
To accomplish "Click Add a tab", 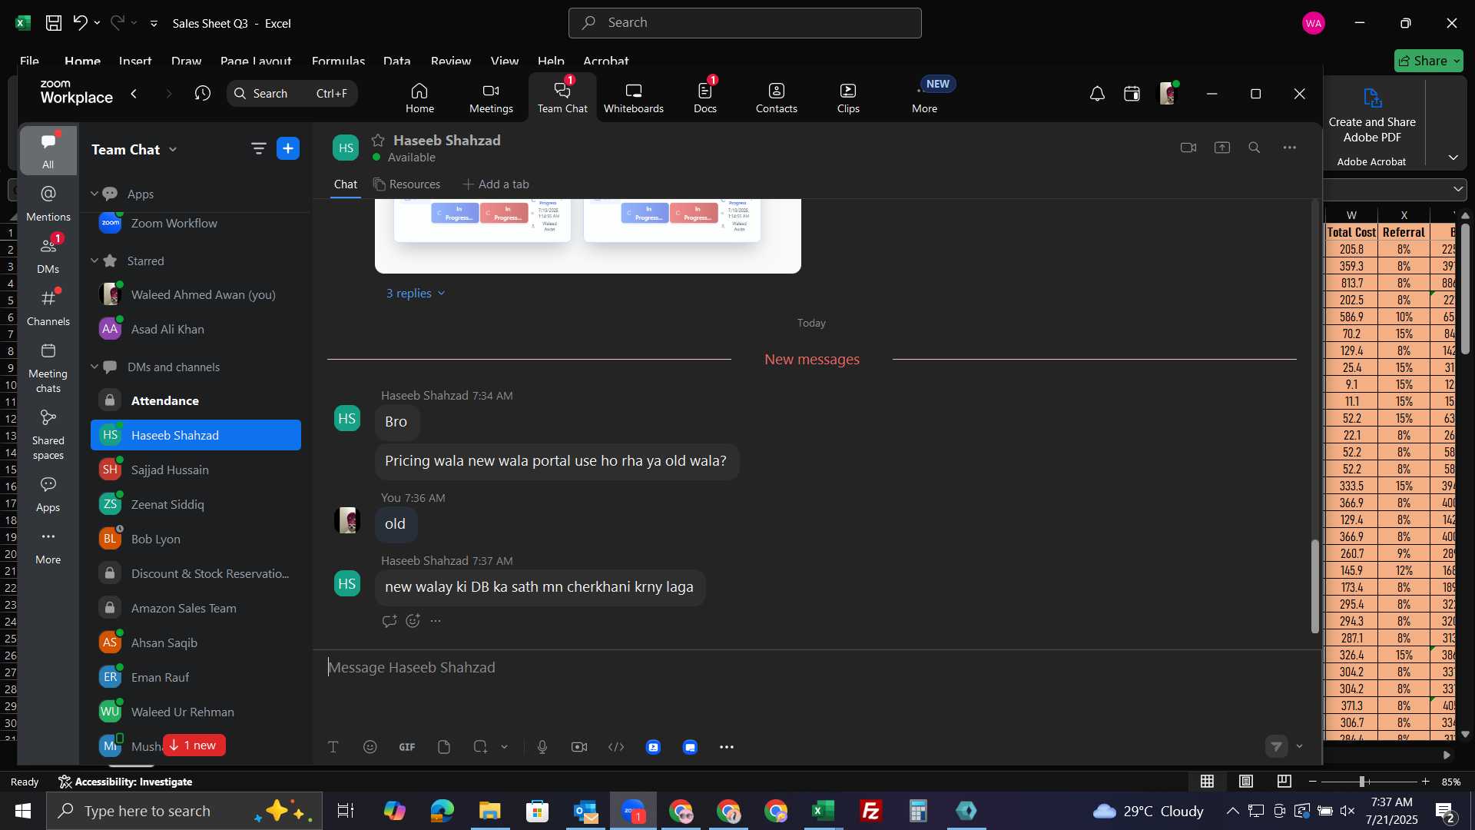I will coord(496,184).
